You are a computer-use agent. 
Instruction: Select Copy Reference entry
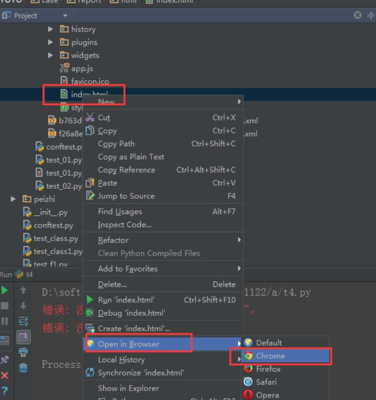click(x=163, y=170)
